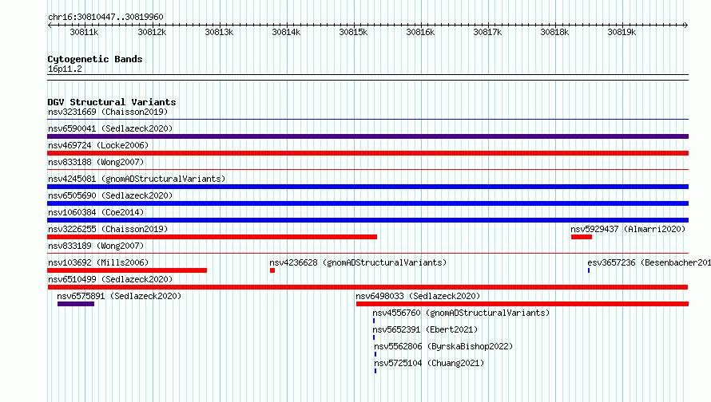Click the 30814k ruler tick label

pos(286,32)
